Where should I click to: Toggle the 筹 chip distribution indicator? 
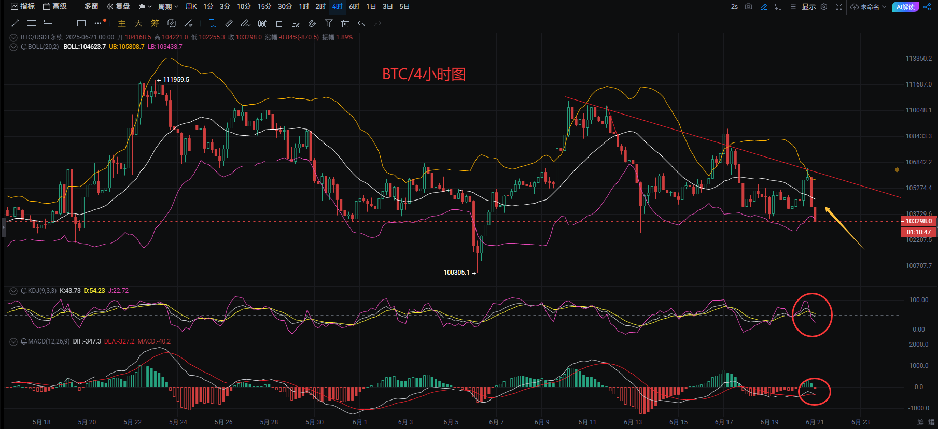[155, 23]
